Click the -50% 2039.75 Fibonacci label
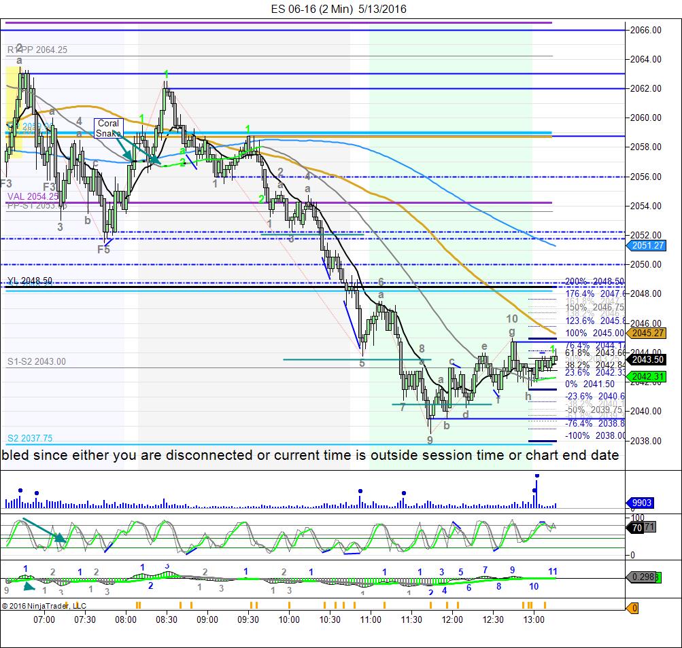This screenshot has height=648, width=682. click(x=594, y=410)
